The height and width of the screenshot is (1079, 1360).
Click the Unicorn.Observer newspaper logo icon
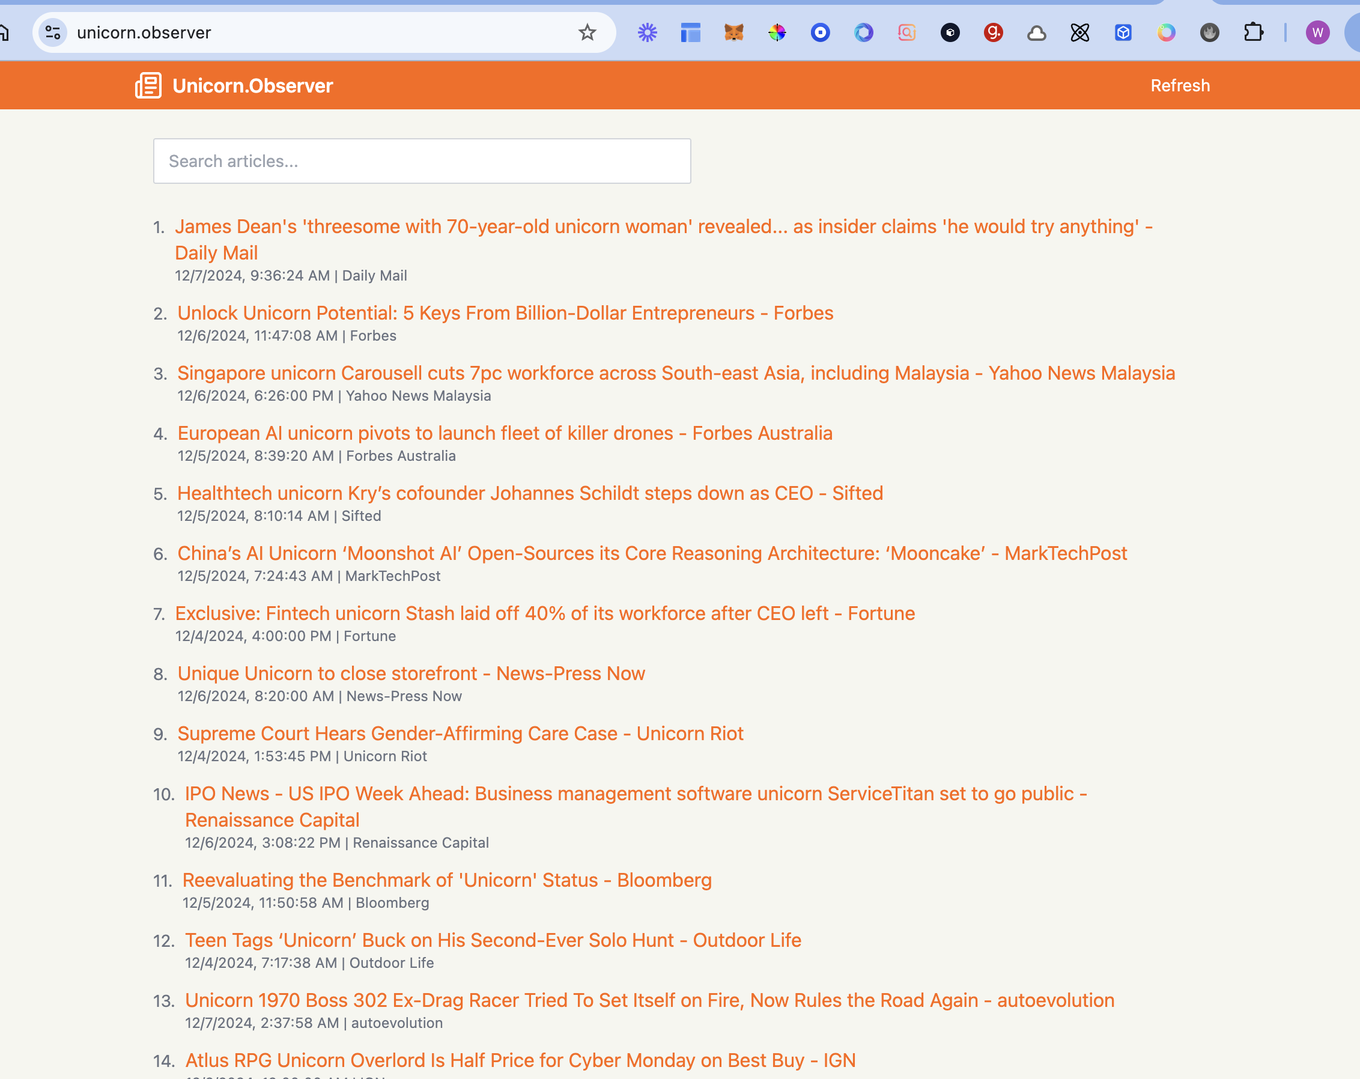[148, 85]
